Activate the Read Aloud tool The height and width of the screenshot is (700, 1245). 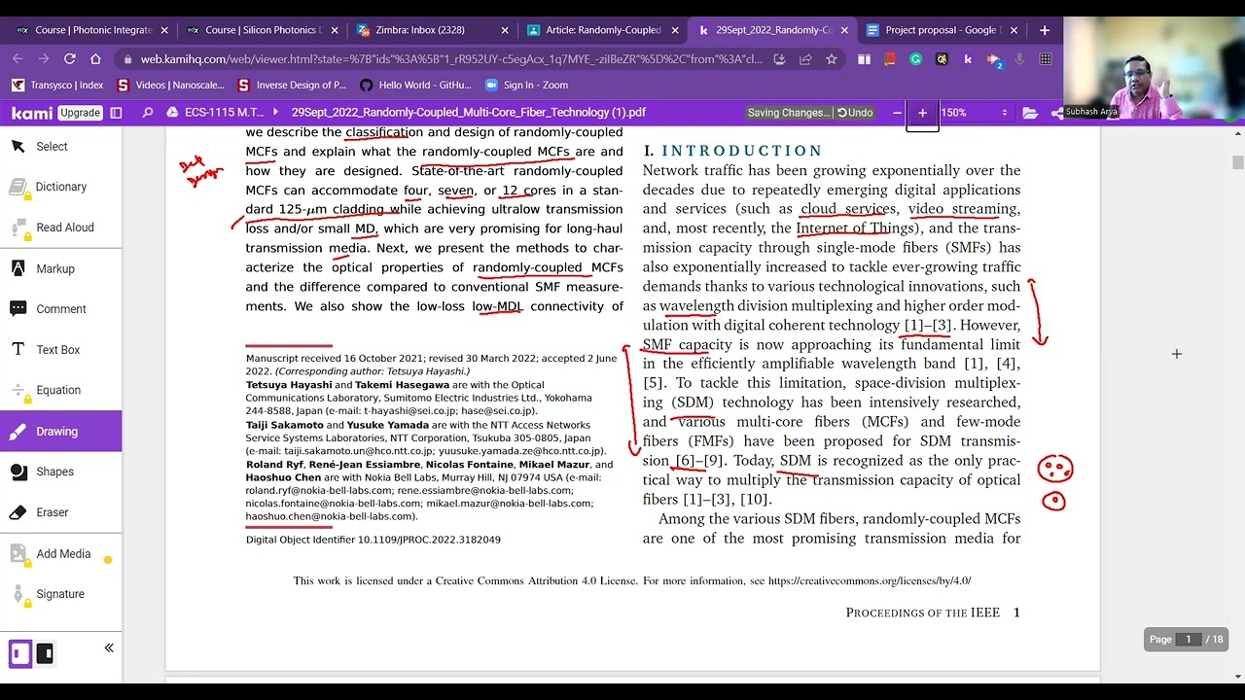(x=60, y=227)
